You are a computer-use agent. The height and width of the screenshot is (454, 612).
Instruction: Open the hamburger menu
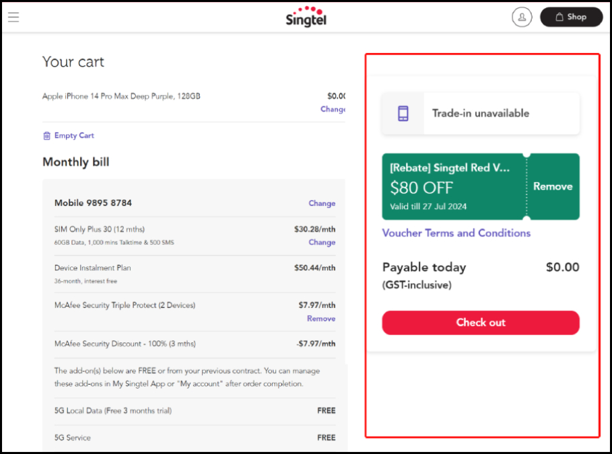coord(13,17)
